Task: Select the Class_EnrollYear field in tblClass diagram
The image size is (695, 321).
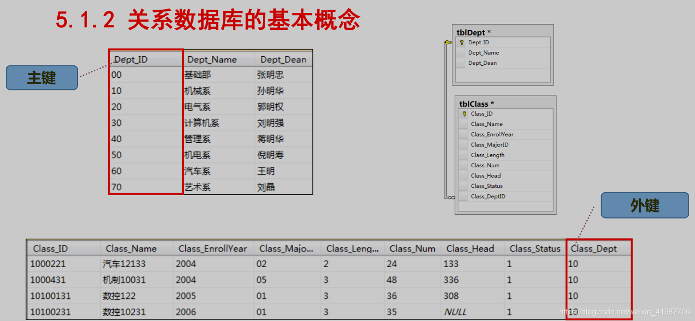Action: [x=505, y=135]
